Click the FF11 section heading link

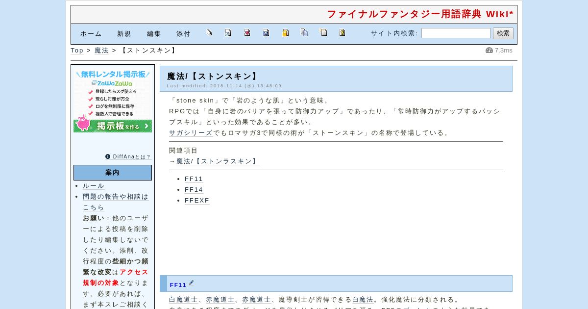178,285
